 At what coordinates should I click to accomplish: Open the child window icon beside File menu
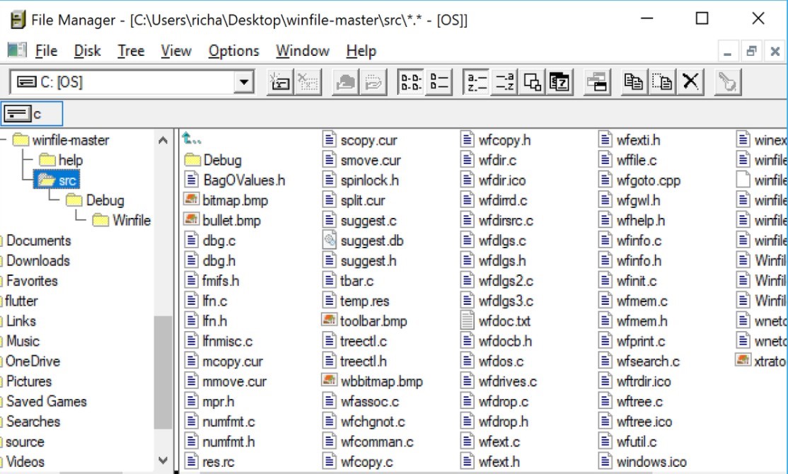pyautogui.click(x=17, y=50)
